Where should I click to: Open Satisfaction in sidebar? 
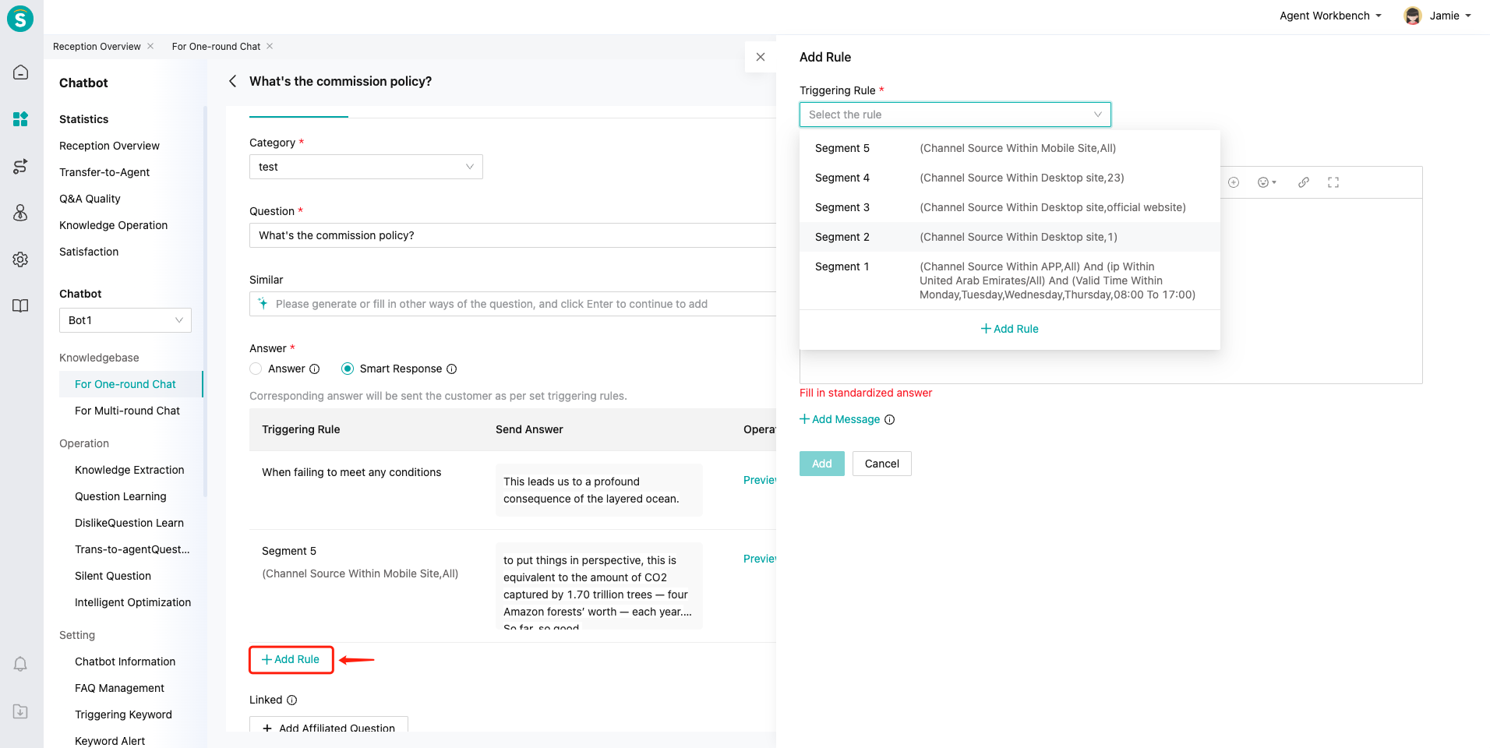tap(89, 252)
